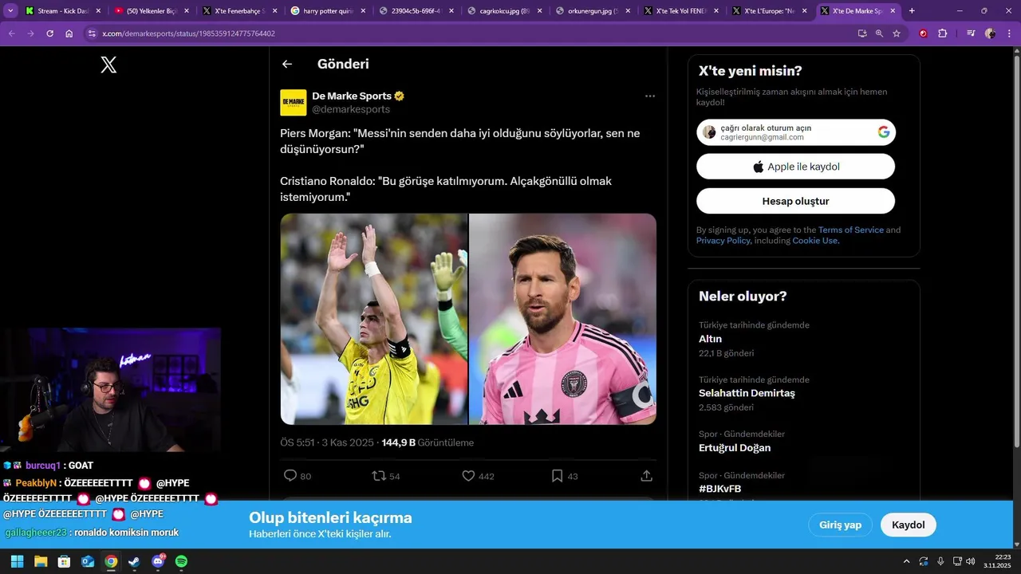Image resolution: width=1021 pixels, height=574 pixels.
Task: Bookmark this page with the star icon
Action: coord(897,33)
